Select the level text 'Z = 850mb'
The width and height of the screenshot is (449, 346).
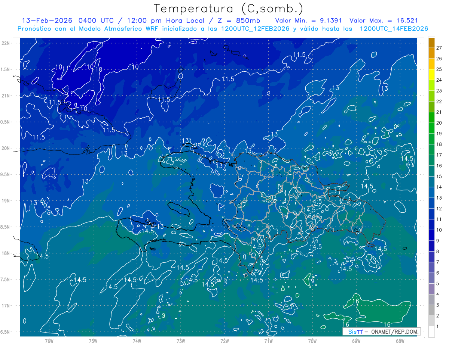239,21
